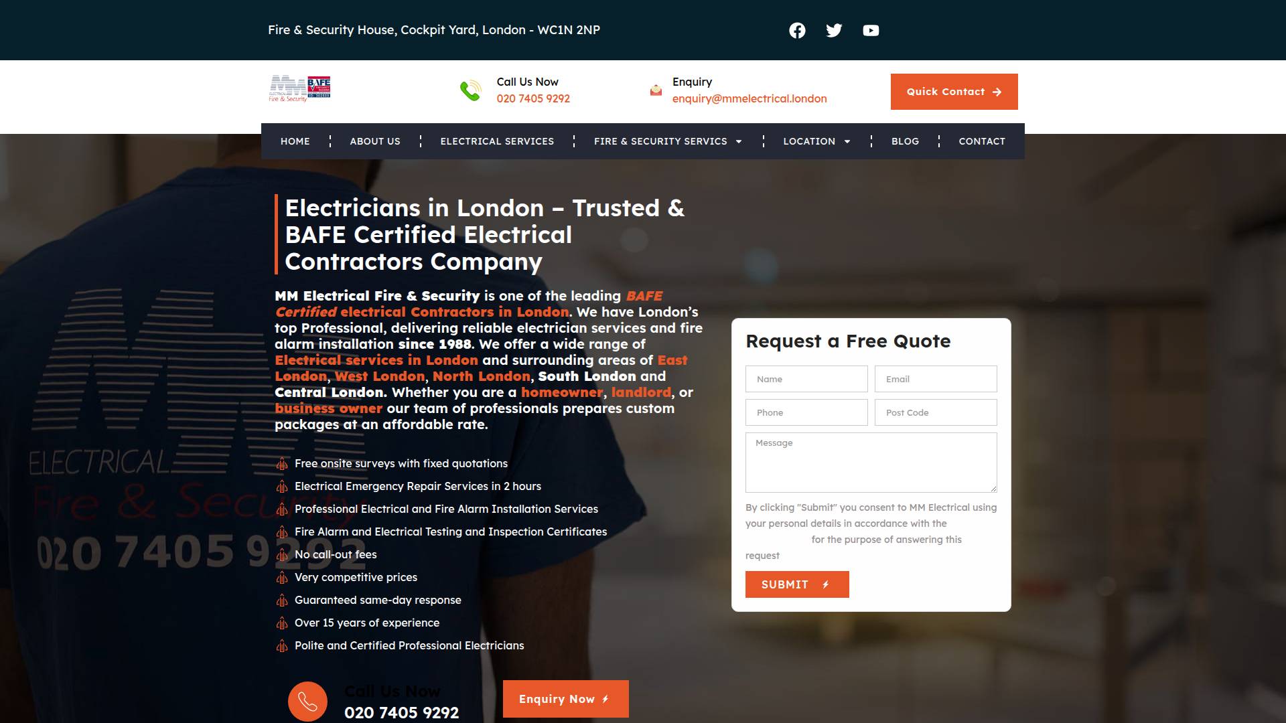Click the envelope Enquiry icon
Viewport: 1286px width, 723px height.
click(656, 90)
